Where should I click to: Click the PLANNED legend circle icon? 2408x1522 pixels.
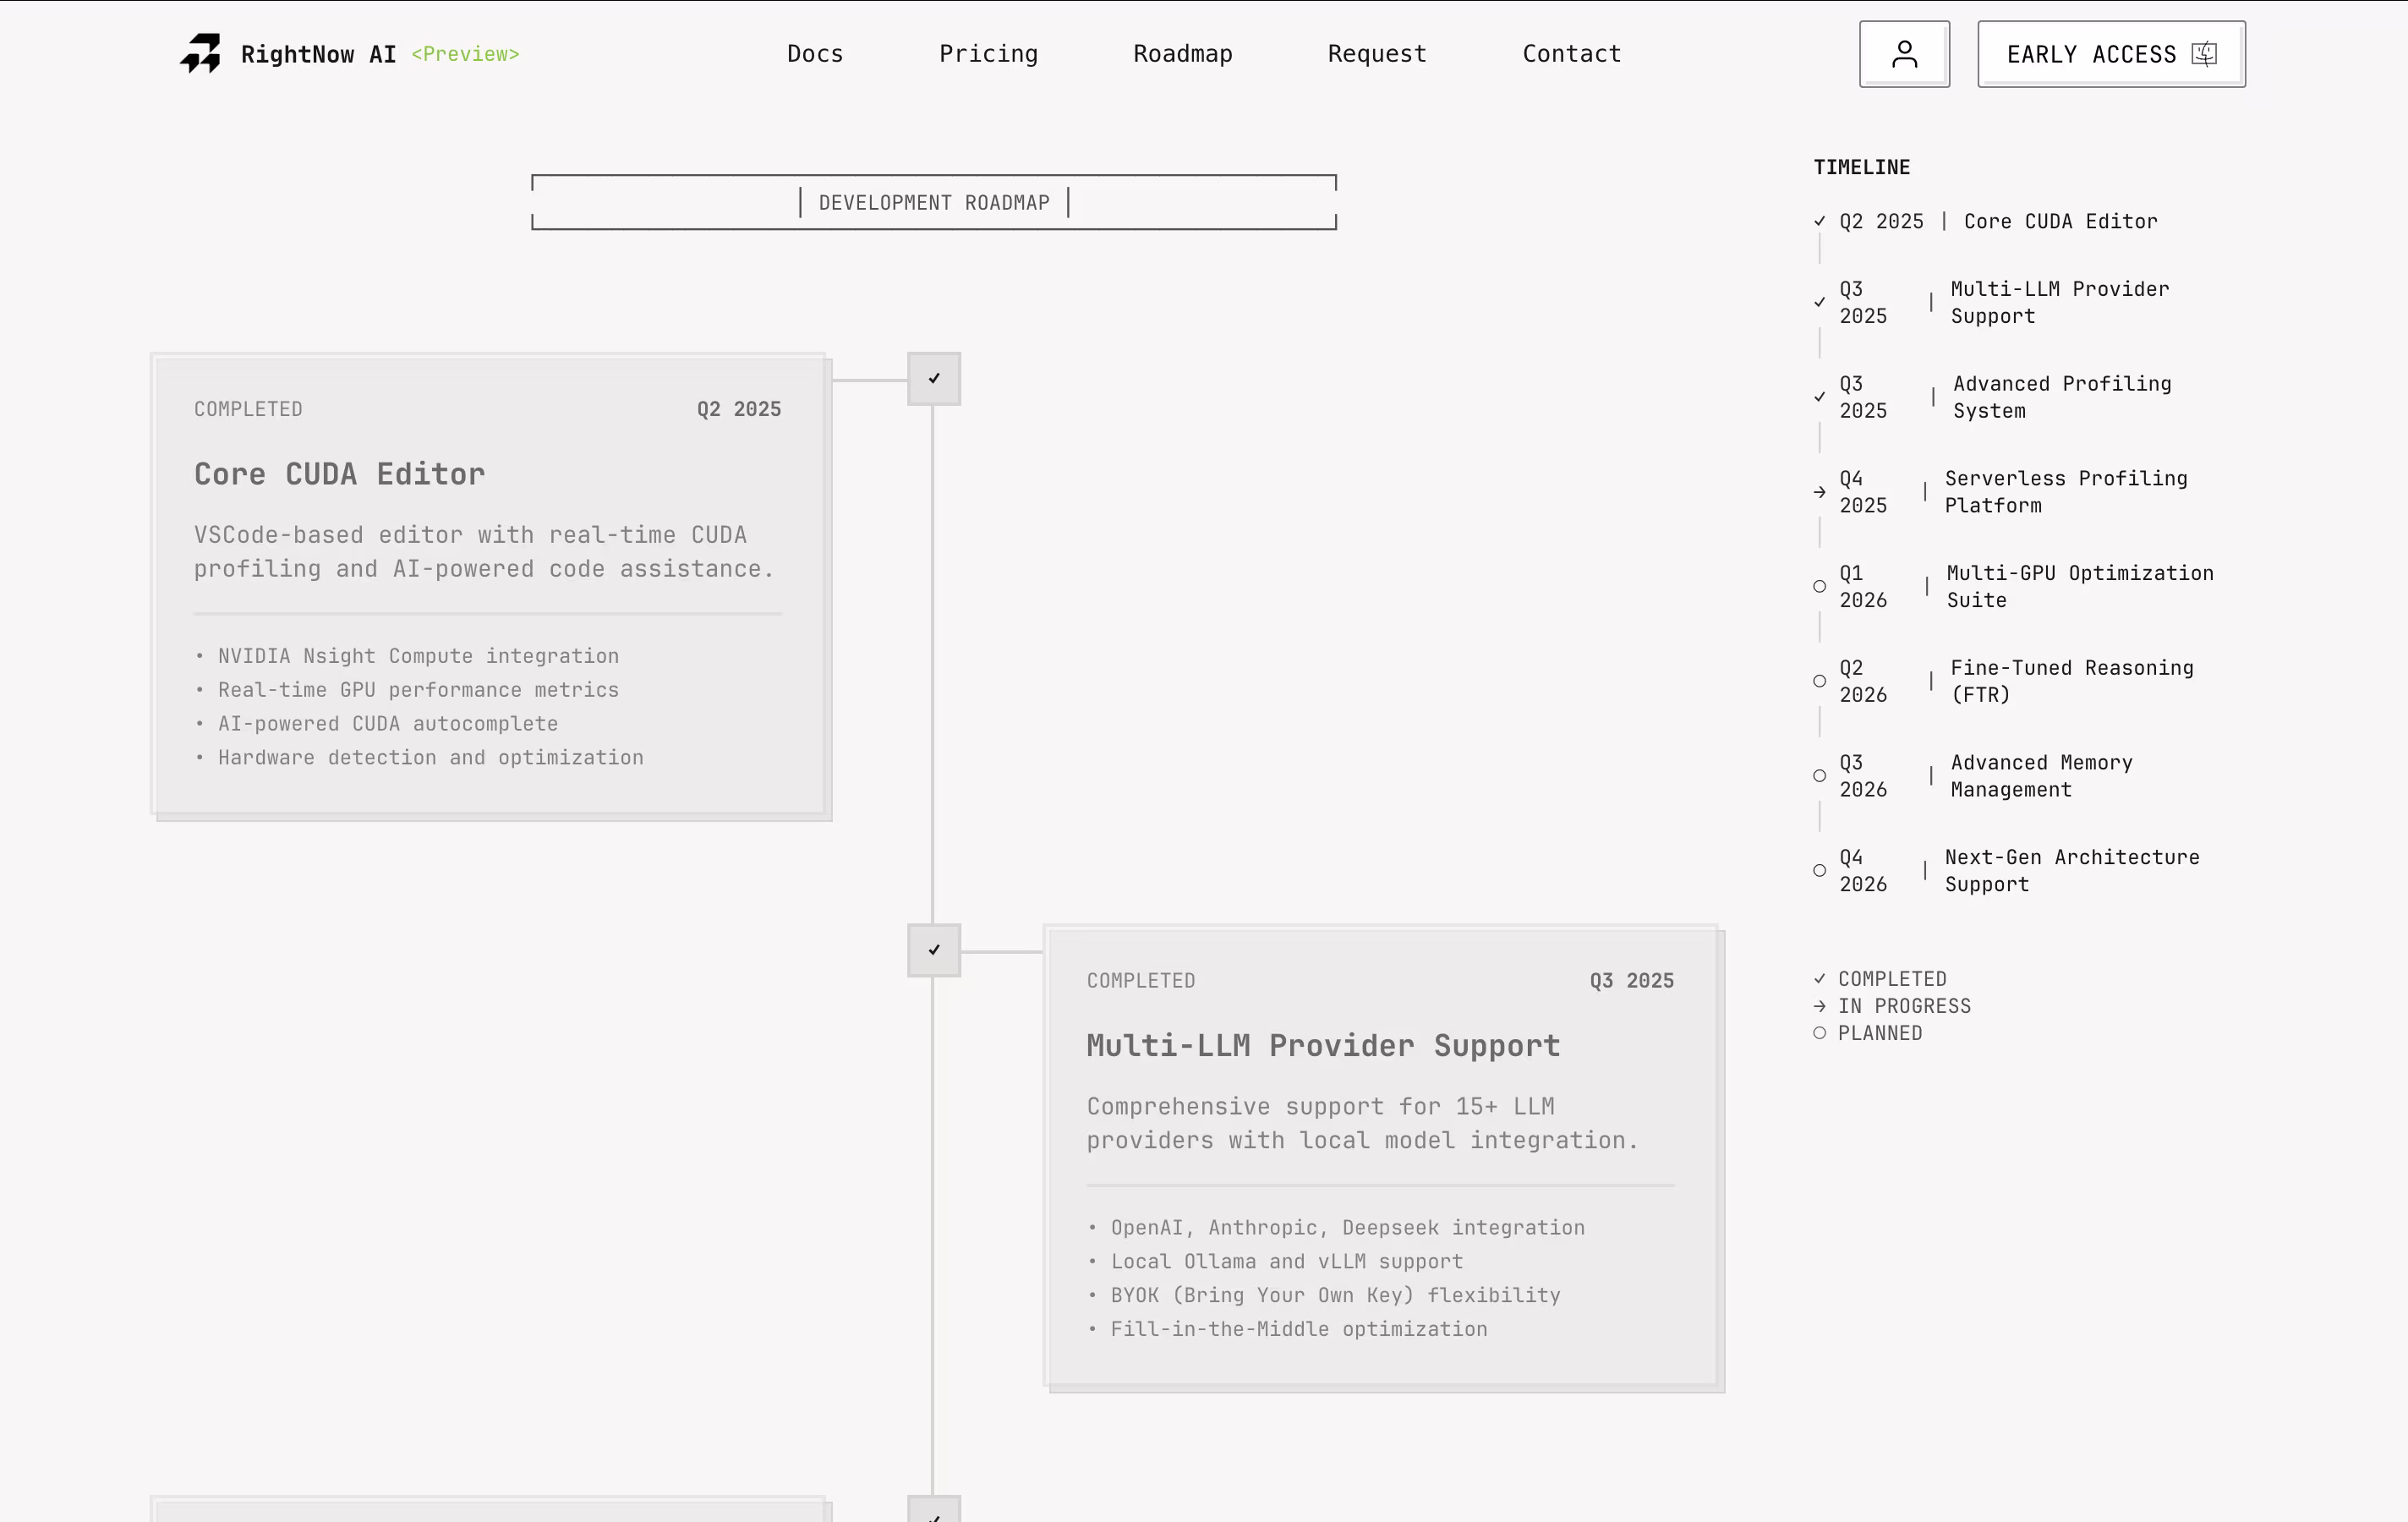coord(1820,1033)
